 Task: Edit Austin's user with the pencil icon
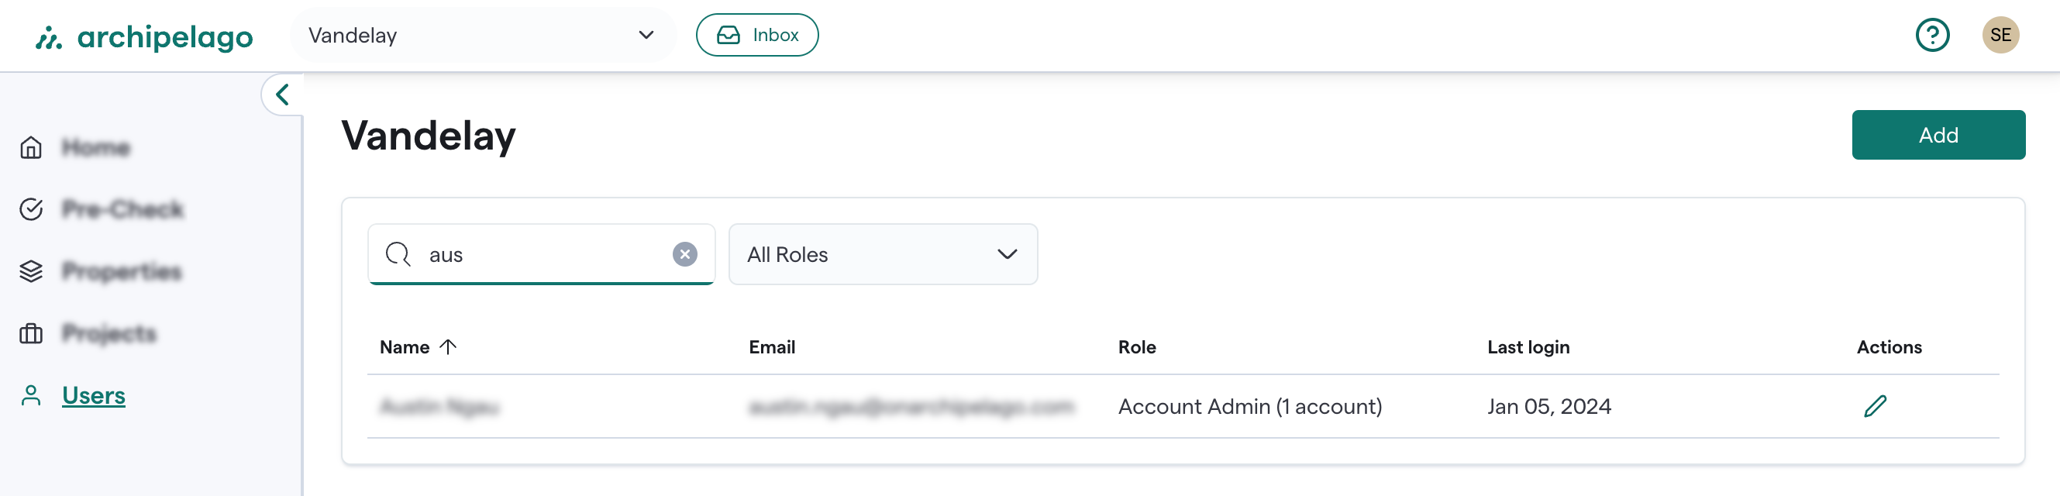point(1875,406)
